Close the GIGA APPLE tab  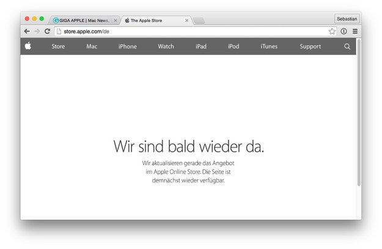116,20
